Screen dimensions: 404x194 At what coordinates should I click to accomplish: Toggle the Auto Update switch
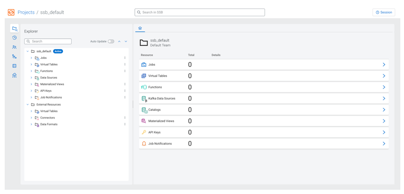111,42
